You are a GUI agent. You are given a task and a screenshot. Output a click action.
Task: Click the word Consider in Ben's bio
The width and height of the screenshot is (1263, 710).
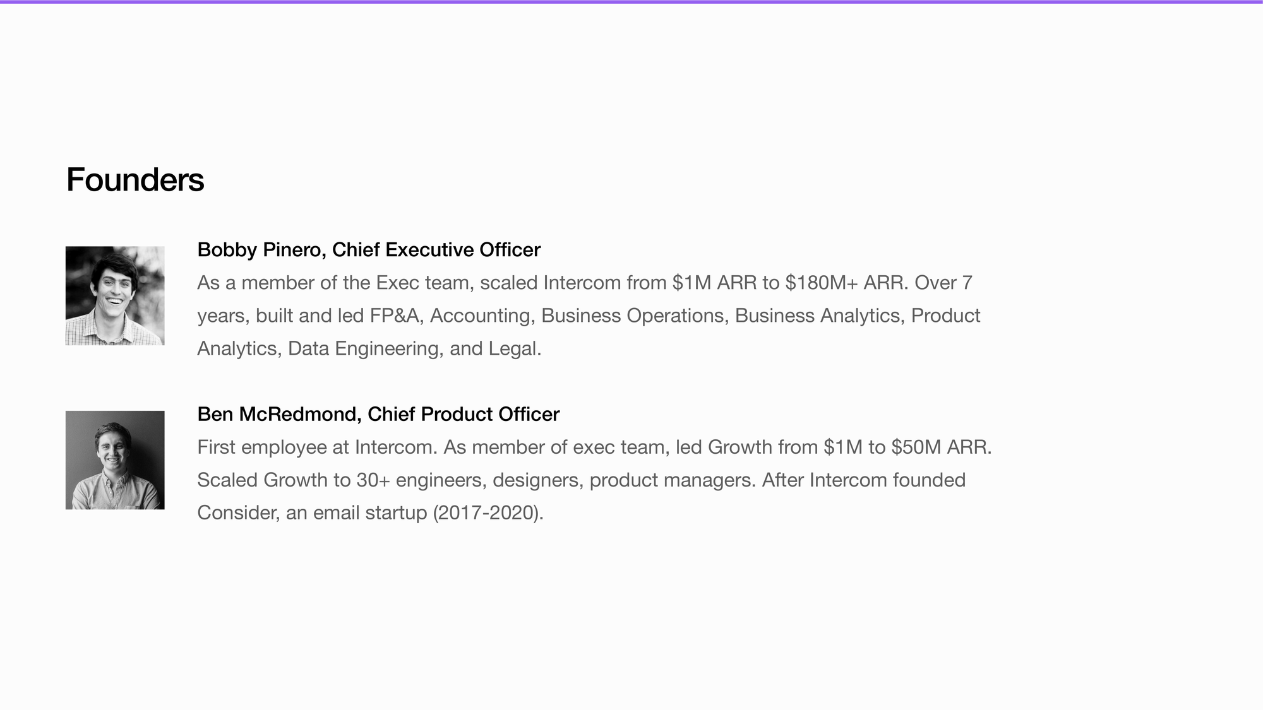click(x=236, y=513)
